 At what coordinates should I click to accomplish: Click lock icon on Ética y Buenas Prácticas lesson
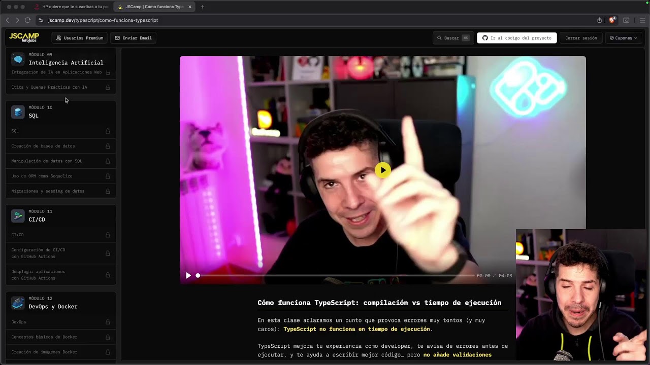click(108, 87)
